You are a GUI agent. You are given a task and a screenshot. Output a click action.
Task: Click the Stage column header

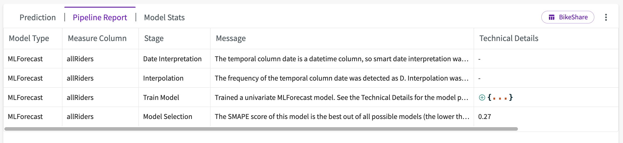click(154, 38)
